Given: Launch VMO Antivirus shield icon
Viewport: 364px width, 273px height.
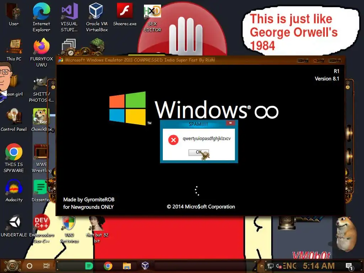Looking at the screenshot, I should [69, 229].
